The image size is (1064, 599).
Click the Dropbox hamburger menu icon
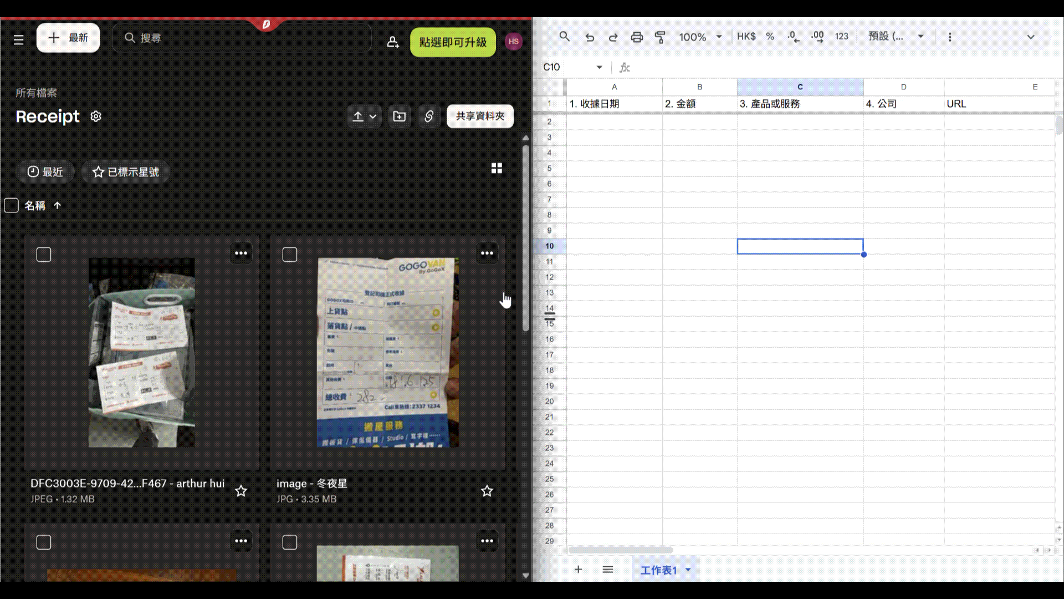point(18,39)
